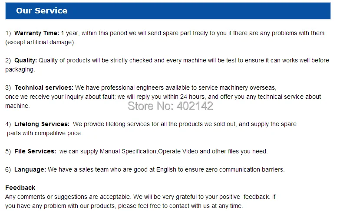This screenshot has height=211, width=340.
Task: Click the Language heading
Action: pos(30,169)
